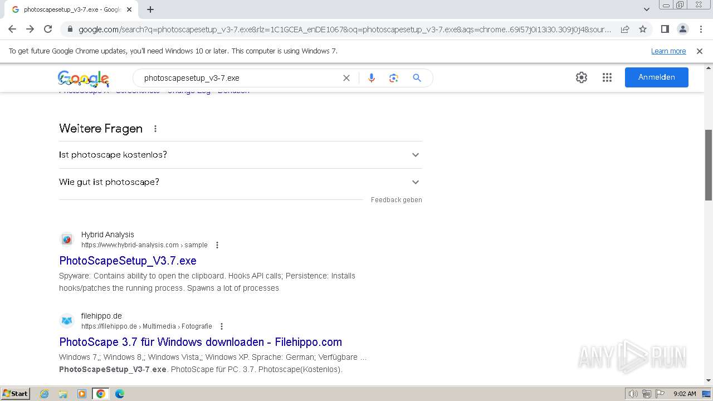The width and height of the screenshot is (713, 401).
Task: Reload the current page
Action: [48, 29]
